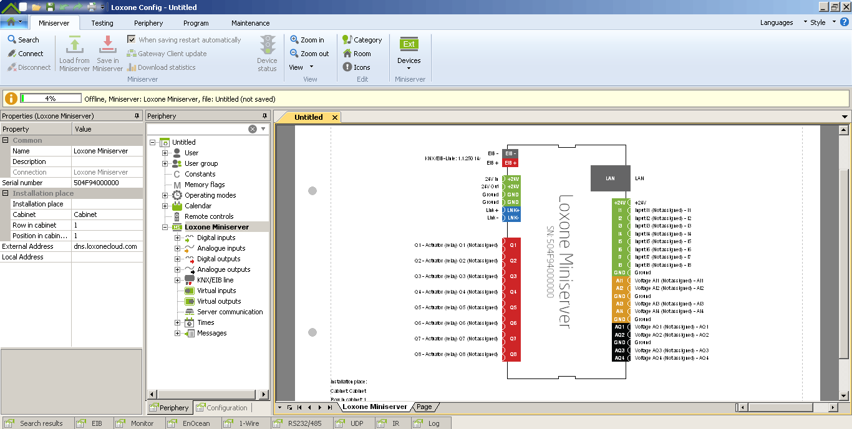Click Connect in the Miniserver ribbon
This screenshot has height=429, width=852.
26,54
